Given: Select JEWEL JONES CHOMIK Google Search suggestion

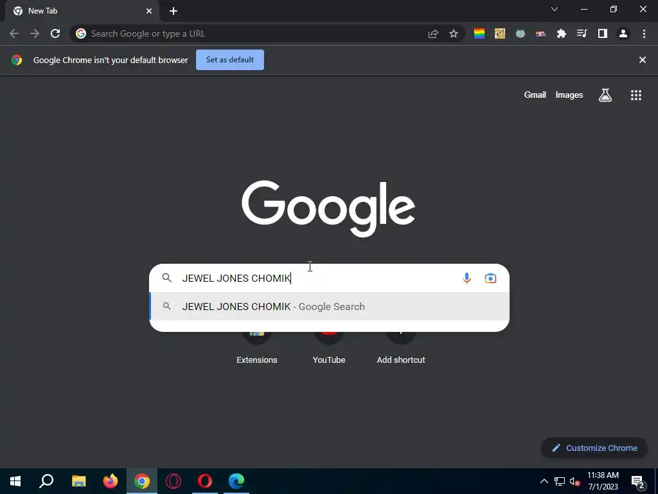Looking at the screenshot, I should 330,306.
